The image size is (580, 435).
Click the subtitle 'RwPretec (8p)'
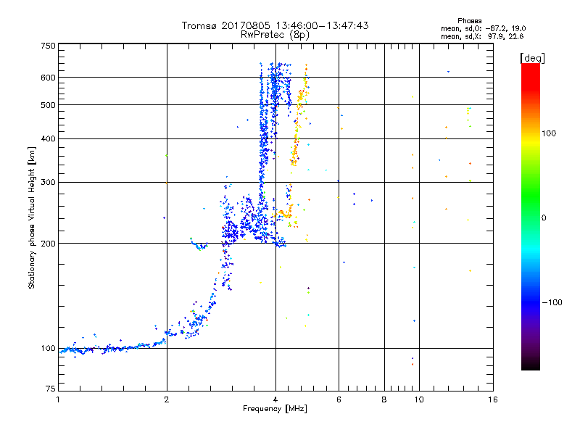[x=275, y=35]
